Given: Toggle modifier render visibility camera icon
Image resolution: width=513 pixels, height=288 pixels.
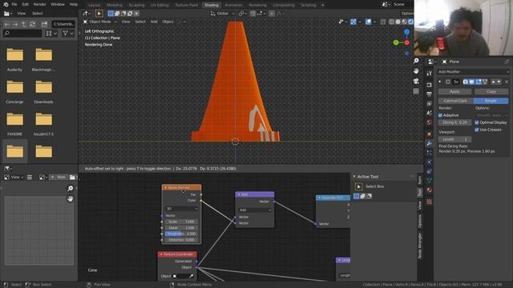Looking at the screenshot, I should click(x=465, y=82).
